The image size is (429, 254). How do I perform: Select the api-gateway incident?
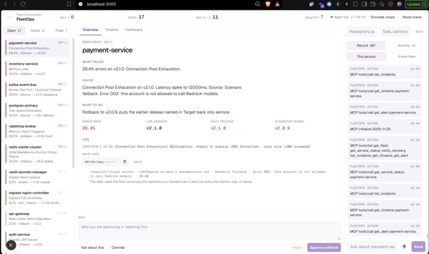pyautogui.click(x=37, y=218)
